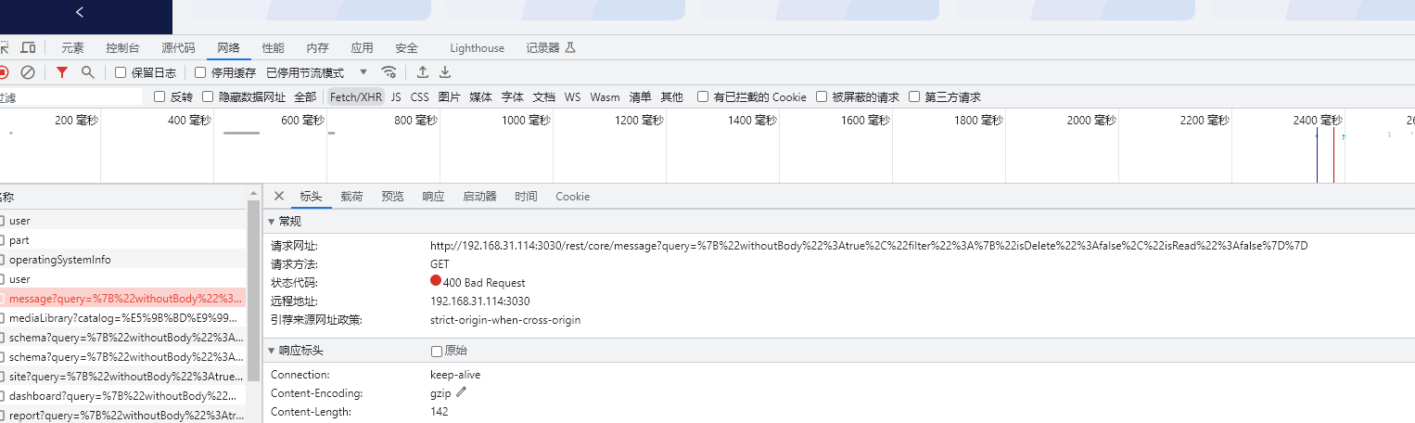Switch to the 控制台 tab
1415x423 pixels.
coord(122,48)
